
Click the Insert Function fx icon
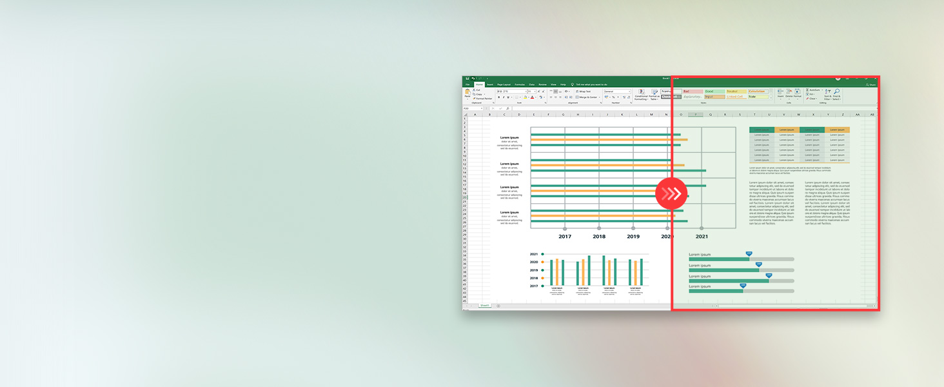(507, 108)
